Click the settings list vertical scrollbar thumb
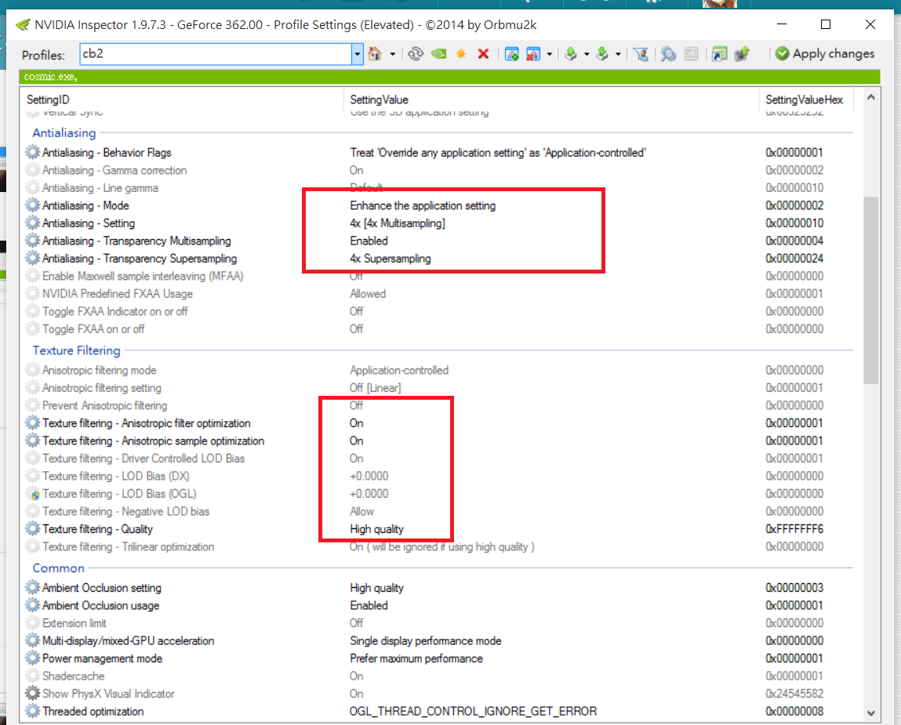The image size is (901, 725). click(x=871, y=290)
